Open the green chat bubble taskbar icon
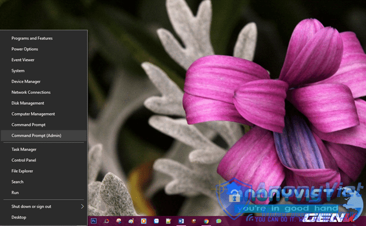 pos(218,221)
